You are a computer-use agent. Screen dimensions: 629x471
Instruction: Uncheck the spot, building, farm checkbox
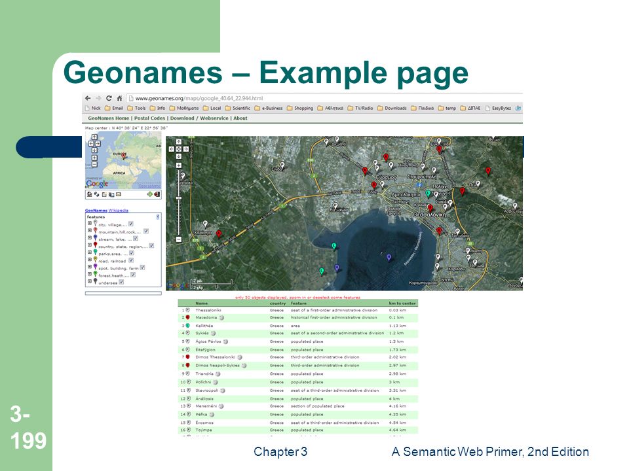142,268
